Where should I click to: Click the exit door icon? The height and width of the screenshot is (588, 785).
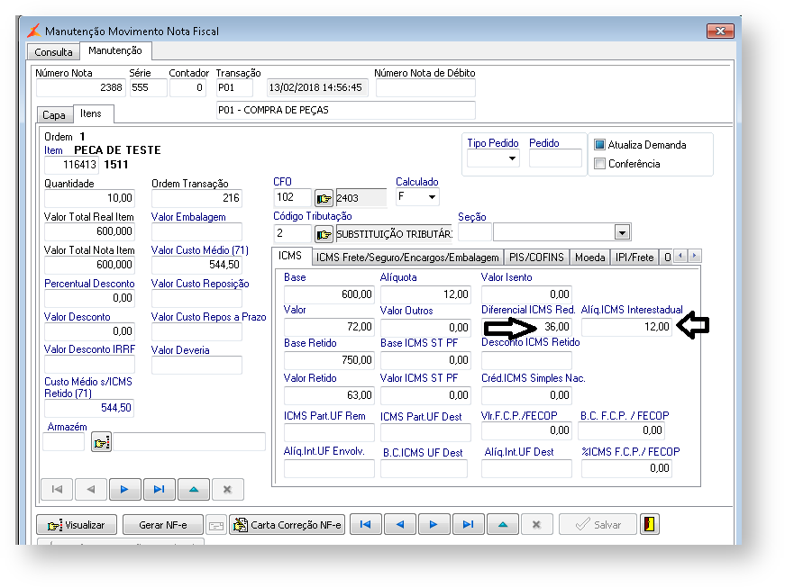click(650, 524)
